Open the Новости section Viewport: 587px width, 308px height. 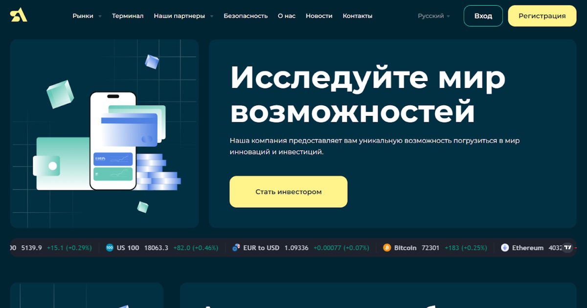pos(319,16)
